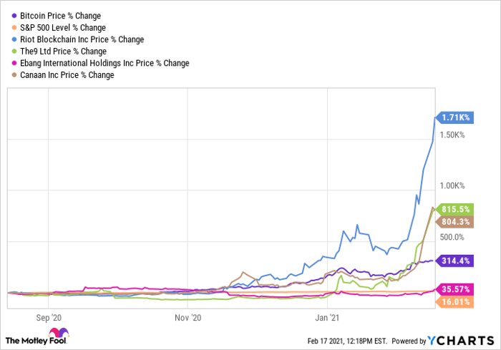Click the 804.3% Canaan value flag
Viewport: 501px width, 350px height.
coord(455,222)
